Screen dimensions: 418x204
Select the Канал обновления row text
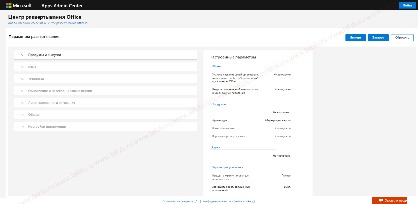tap(223, 128)
